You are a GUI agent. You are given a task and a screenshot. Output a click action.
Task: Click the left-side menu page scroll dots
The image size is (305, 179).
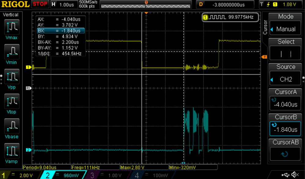tap(1, 80)
